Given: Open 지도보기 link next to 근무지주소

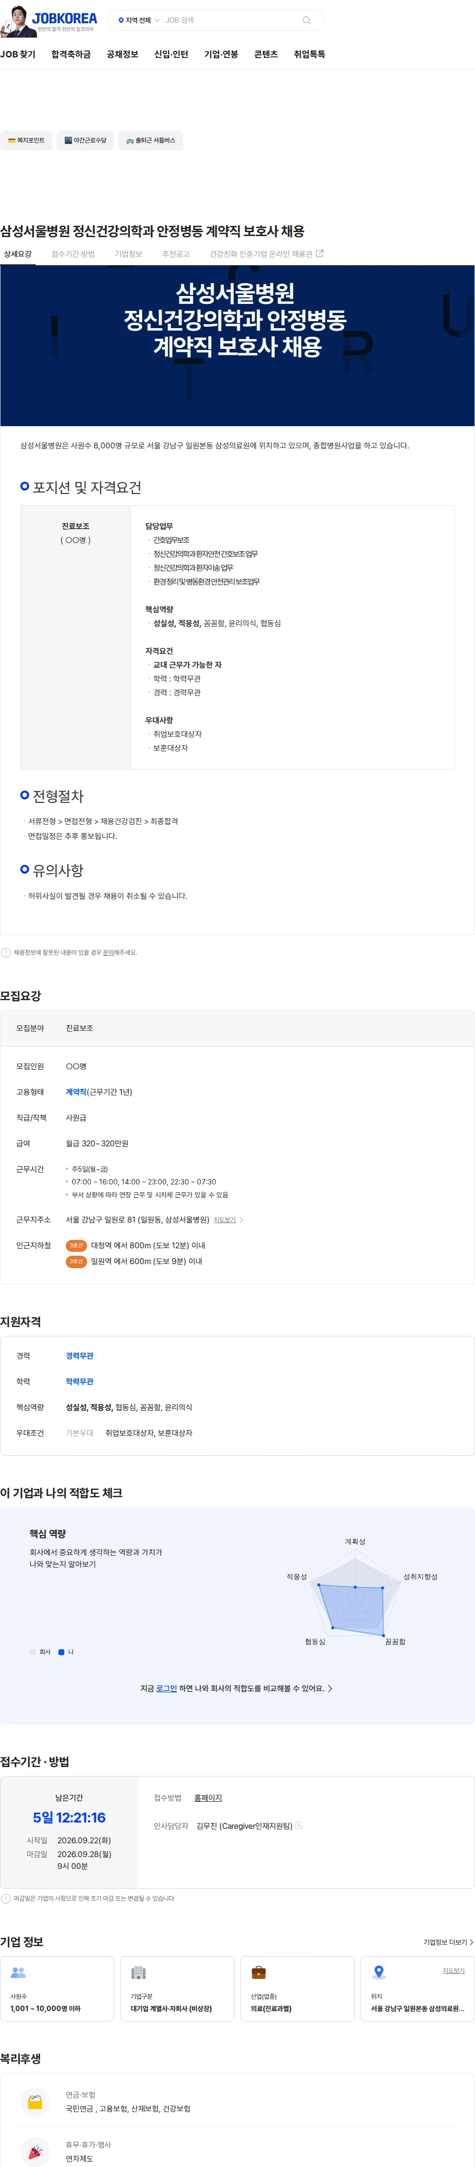Looking at the screenshot, I should [225, 1219].
